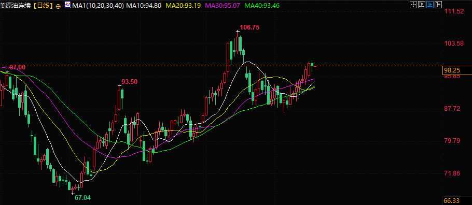Click the magenta MA30:95.07 label
Viewport: 472px width, 205px height.
pyautogui.click(x=223, y=5)
